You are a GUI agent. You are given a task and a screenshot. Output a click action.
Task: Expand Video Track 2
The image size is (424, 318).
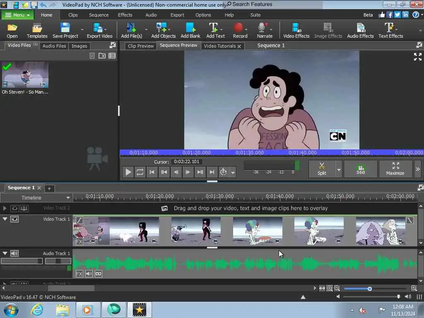pos(5,208)
